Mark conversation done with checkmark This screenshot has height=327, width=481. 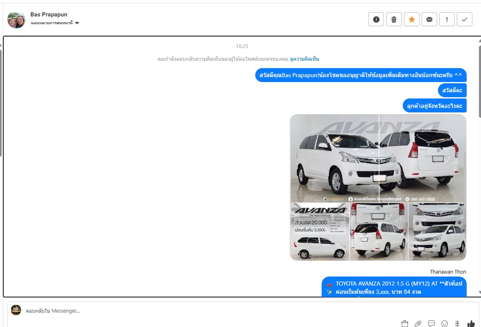click(465, 20)
